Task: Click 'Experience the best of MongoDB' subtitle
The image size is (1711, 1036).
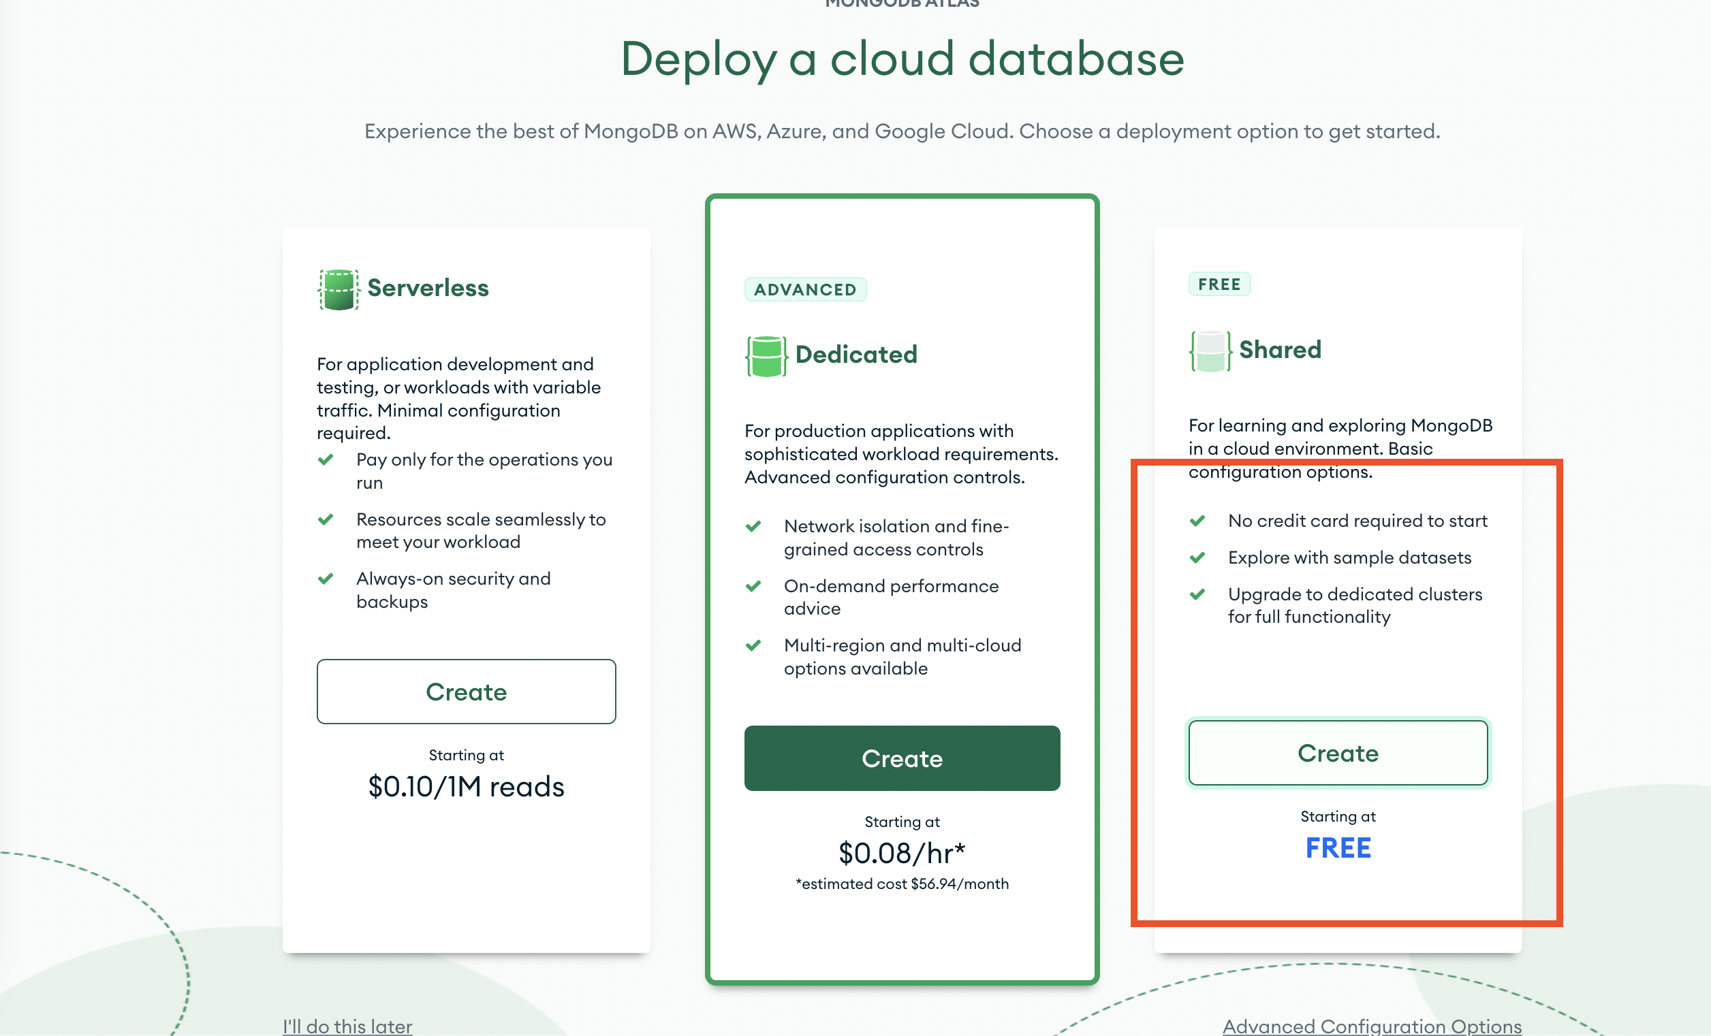Action: click(902, 131)
